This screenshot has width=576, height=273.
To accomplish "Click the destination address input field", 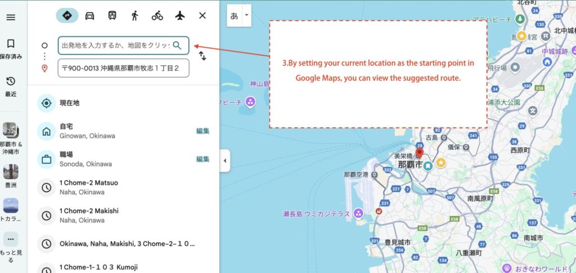I will (x=123, y=68).
